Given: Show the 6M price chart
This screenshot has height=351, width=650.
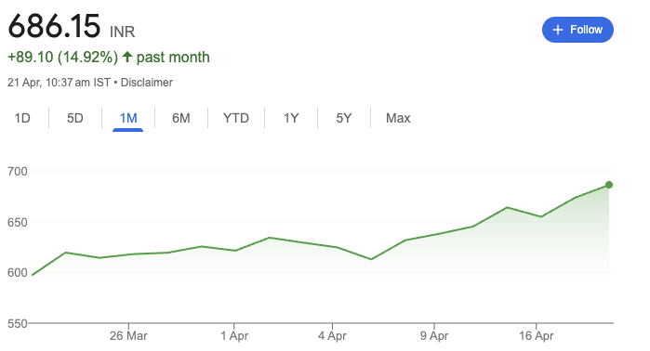Looking at the screenshot, I should click(181, 118).
